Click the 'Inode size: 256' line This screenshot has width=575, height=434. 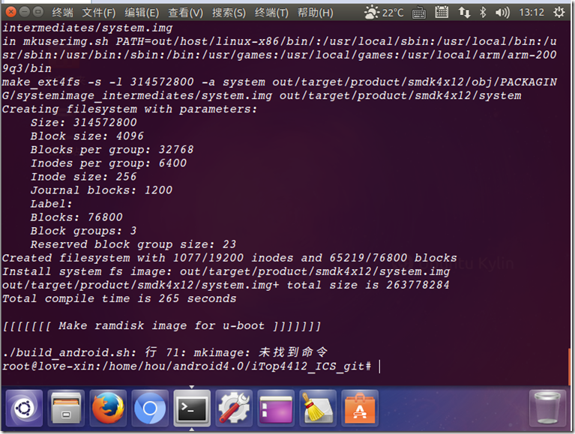(84, 177)
